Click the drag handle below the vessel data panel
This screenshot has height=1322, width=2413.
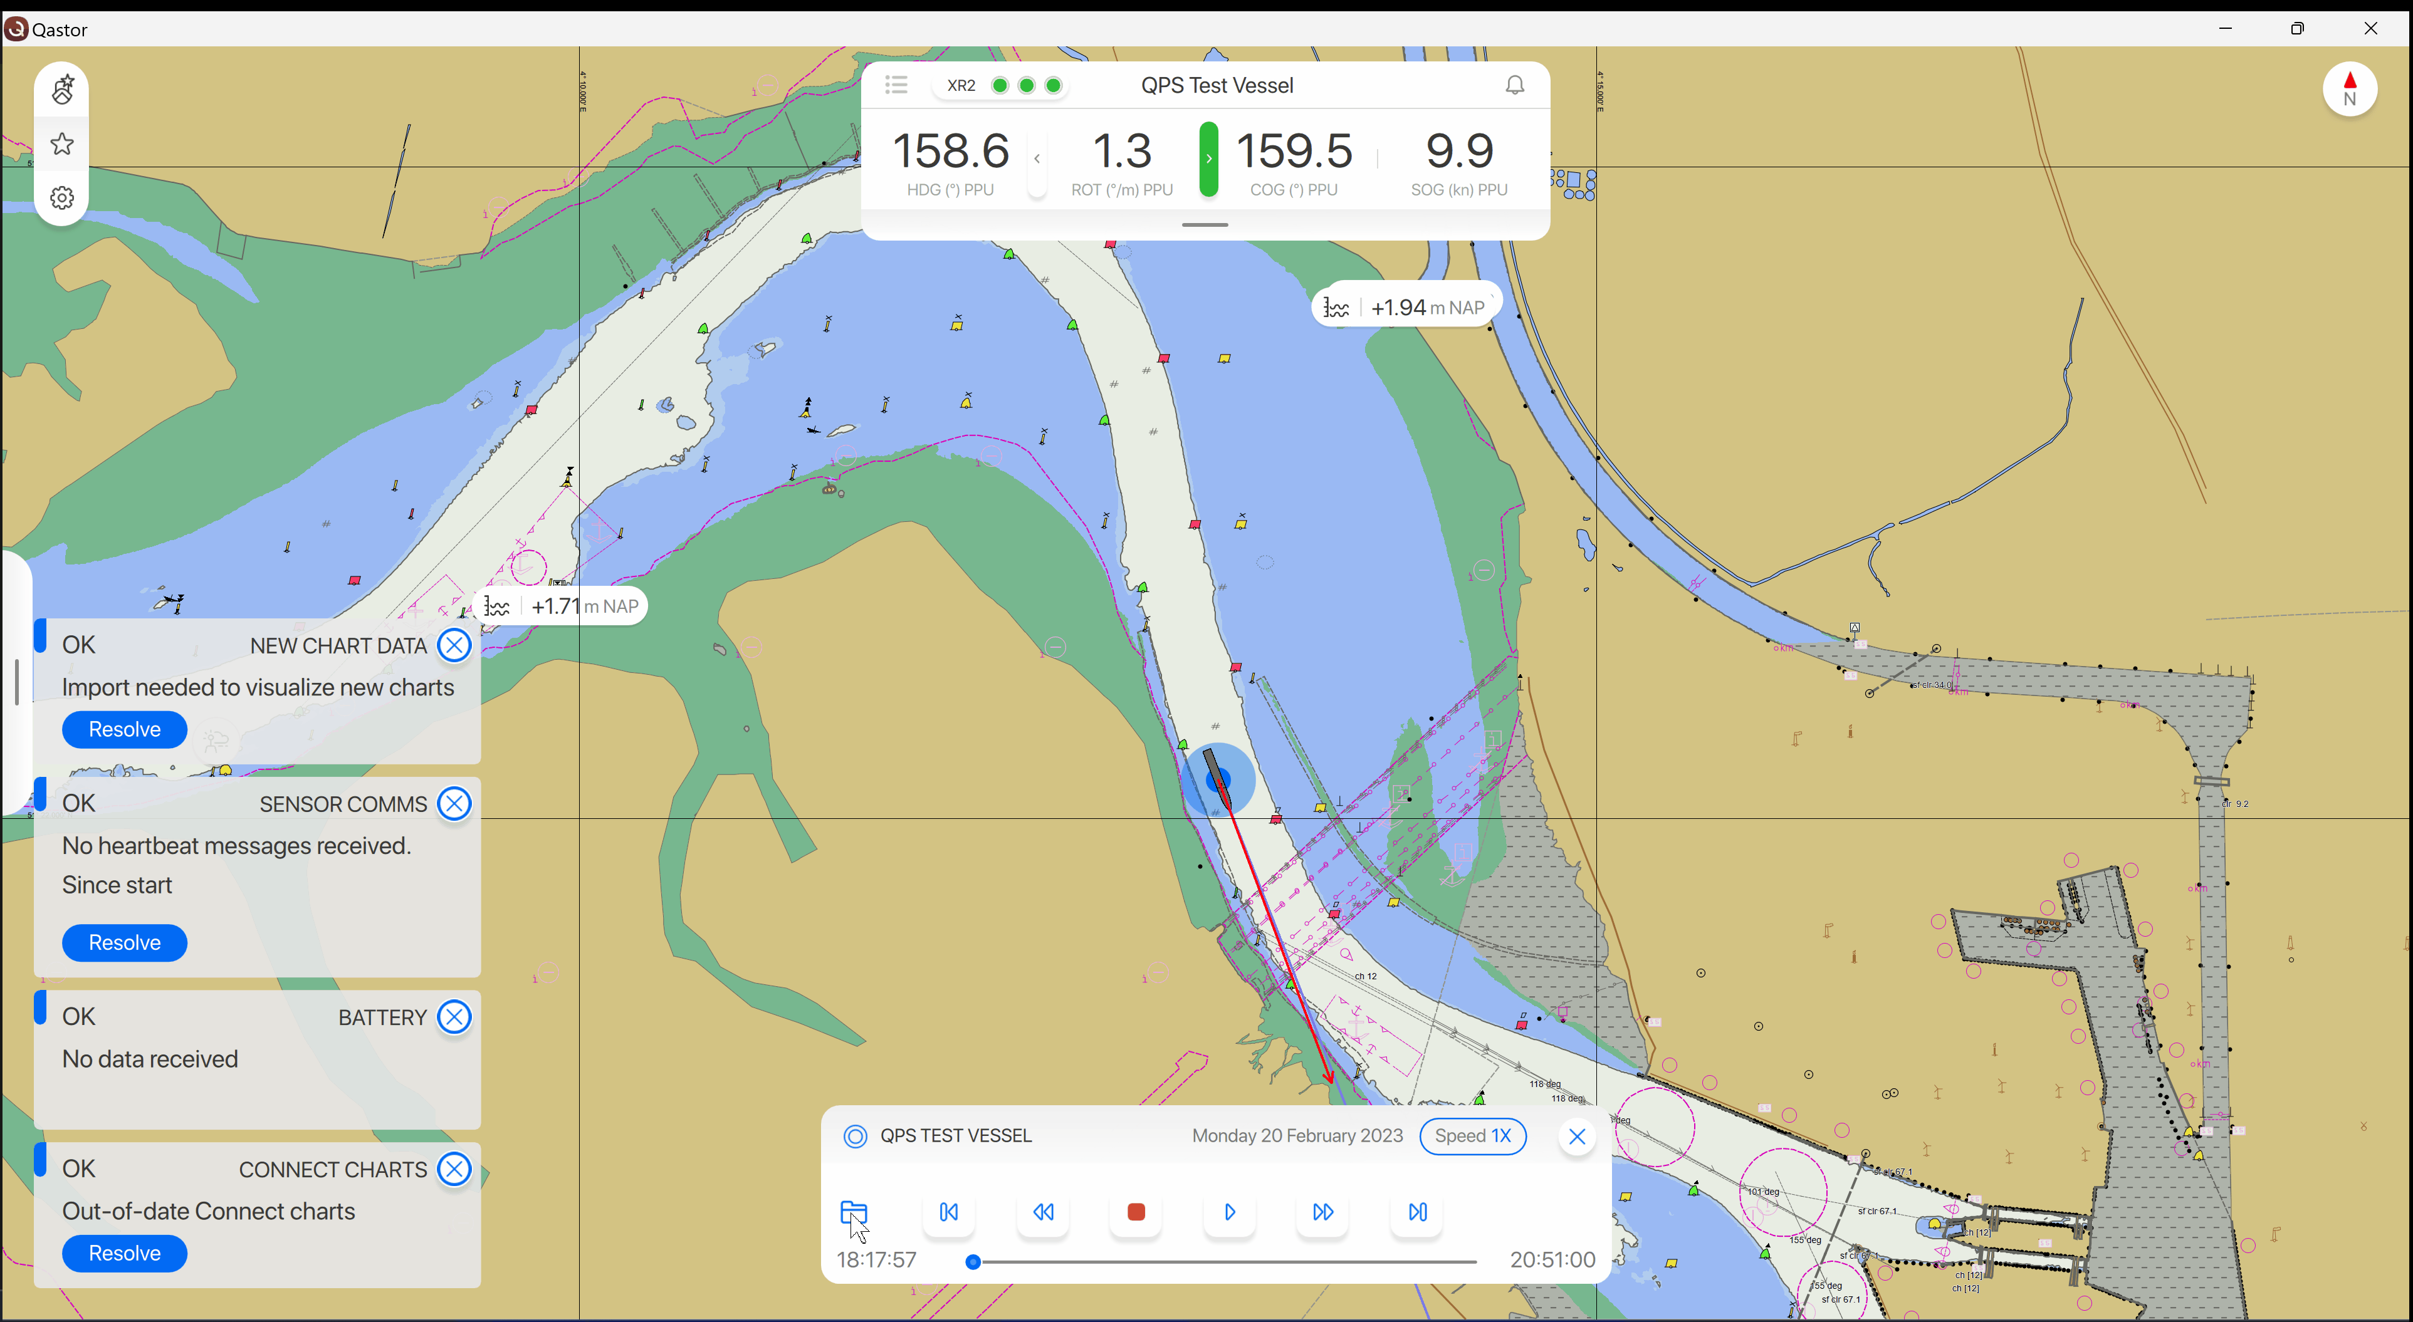pos(1205,225)
